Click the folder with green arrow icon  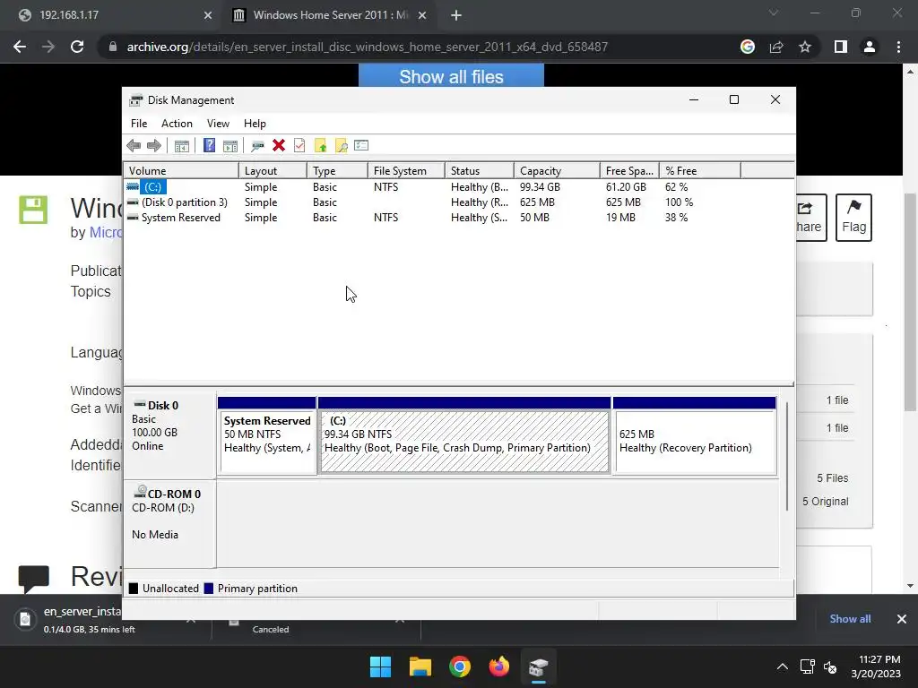pos(320,146)
